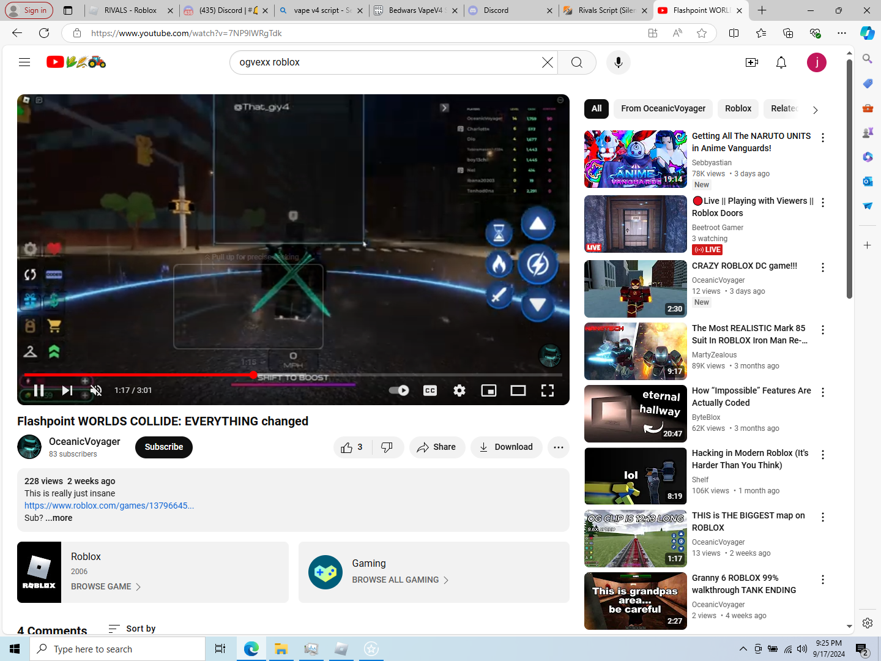Open the Create video icon

752,62
